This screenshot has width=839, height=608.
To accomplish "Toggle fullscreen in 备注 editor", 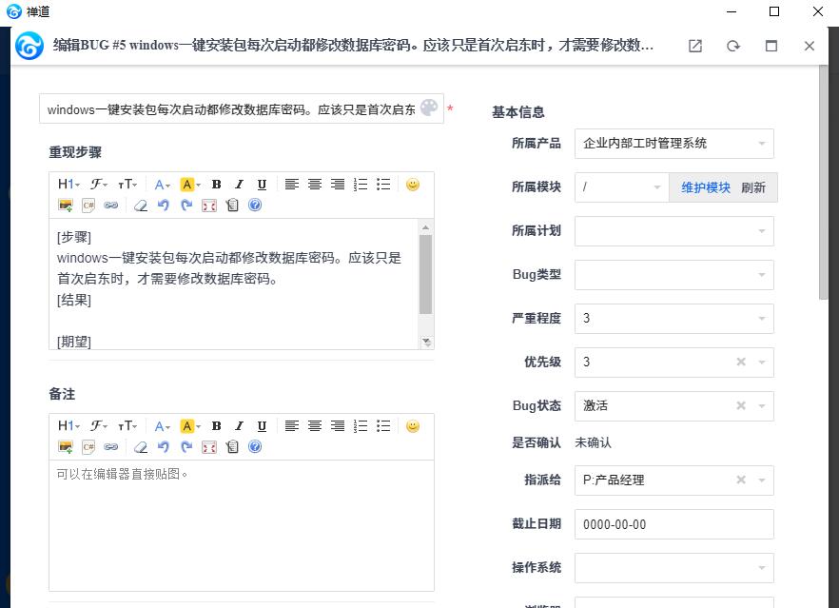I will 209,447.
